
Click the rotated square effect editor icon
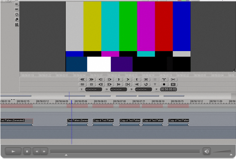coord(17,14)
